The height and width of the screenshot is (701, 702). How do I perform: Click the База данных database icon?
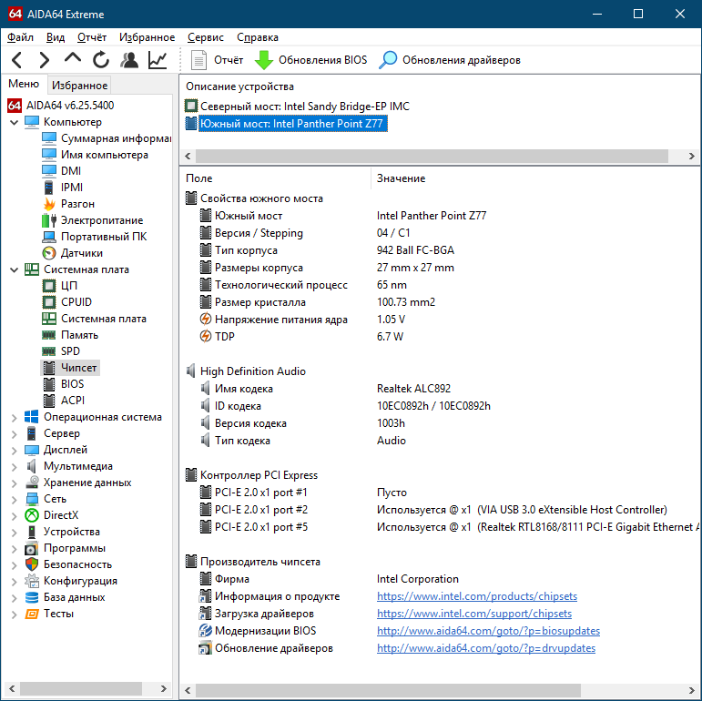(31, 597)
